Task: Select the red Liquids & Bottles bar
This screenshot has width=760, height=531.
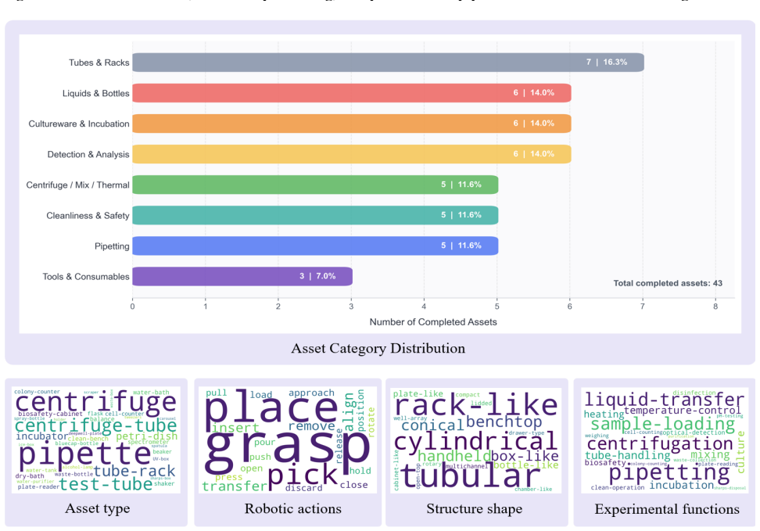Action: click(x=352, y=93)
